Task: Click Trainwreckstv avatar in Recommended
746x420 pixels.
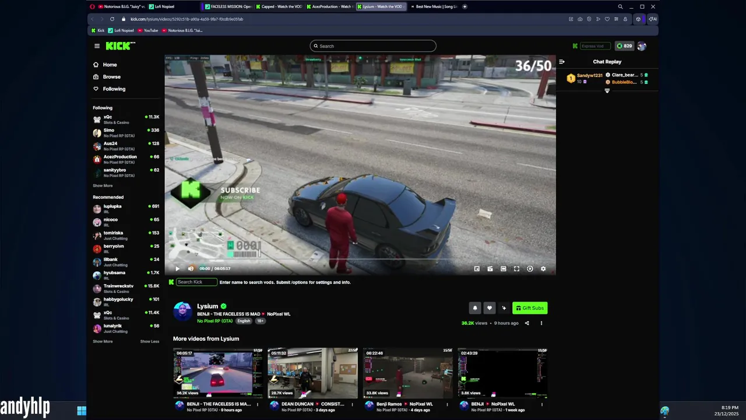Action: point(97,289)
